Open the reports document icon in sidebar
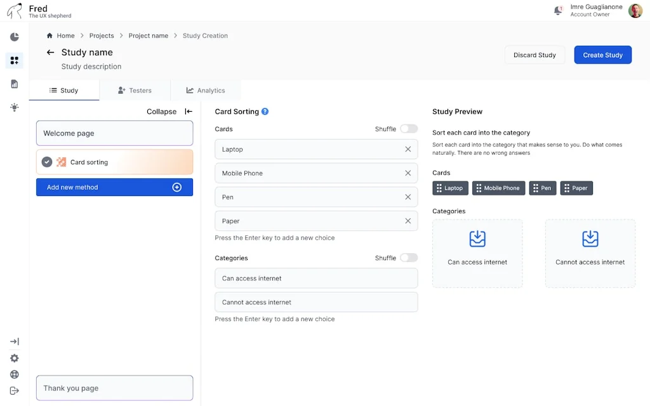This screenshot has height=406, width=650. tap(14, 83)
